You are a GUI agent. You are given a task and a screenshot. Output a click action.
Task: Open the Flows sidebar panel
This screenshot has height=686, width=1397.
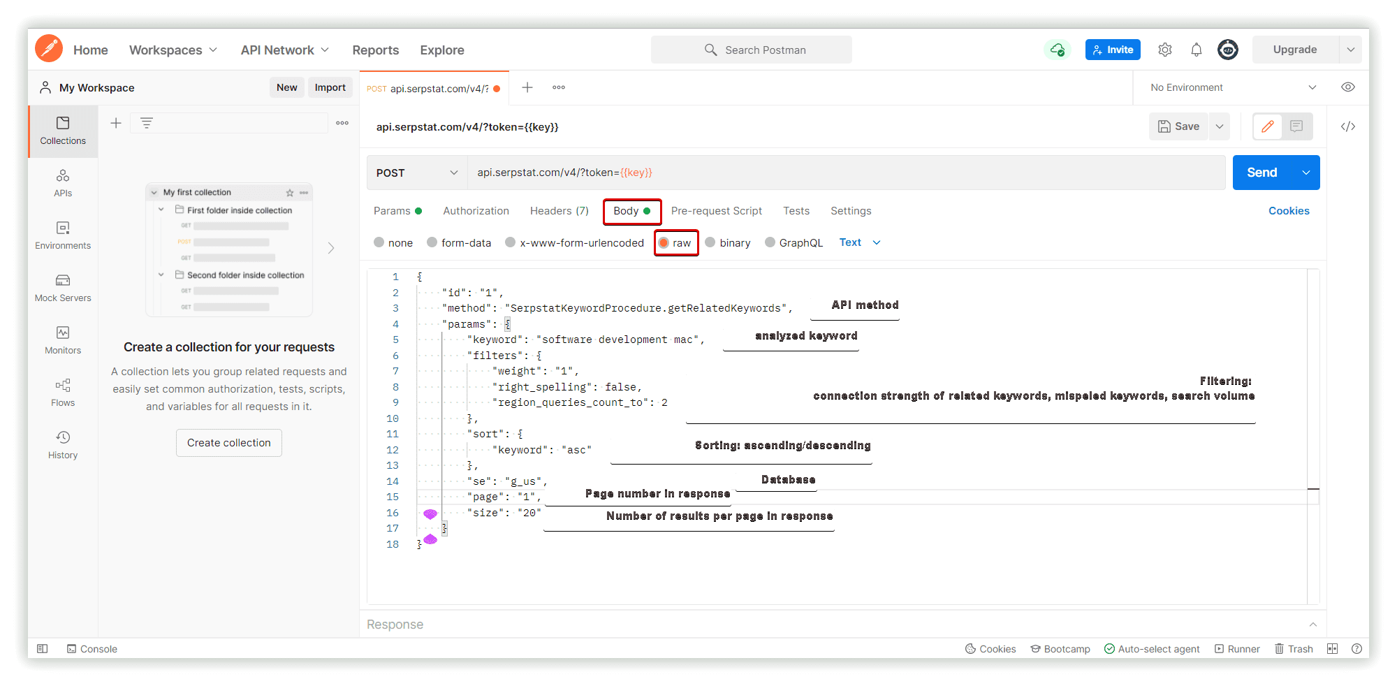click(63, 393)
